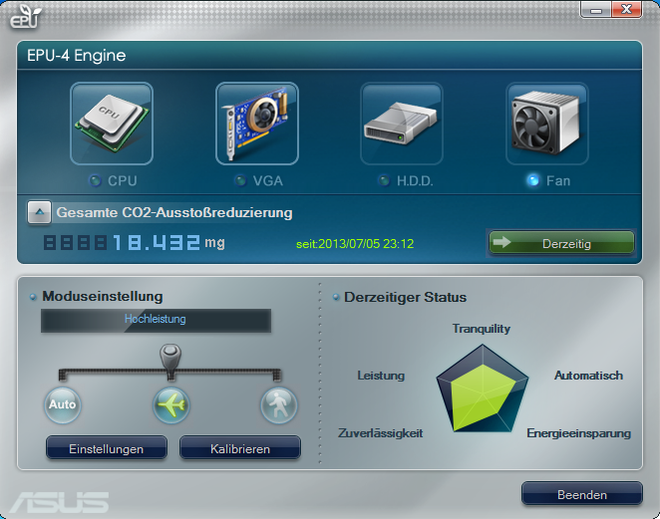Toggle the CPU indicator light

pos(96,181)
